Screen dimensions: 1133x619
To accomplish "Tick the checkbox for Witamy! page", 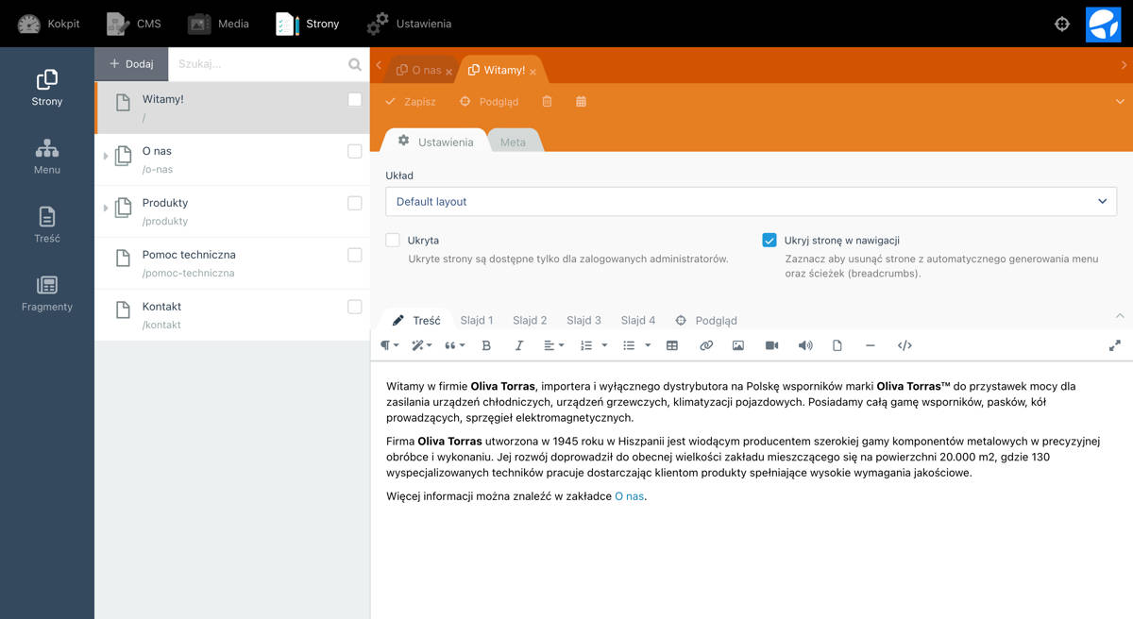I will click(355, 99).
